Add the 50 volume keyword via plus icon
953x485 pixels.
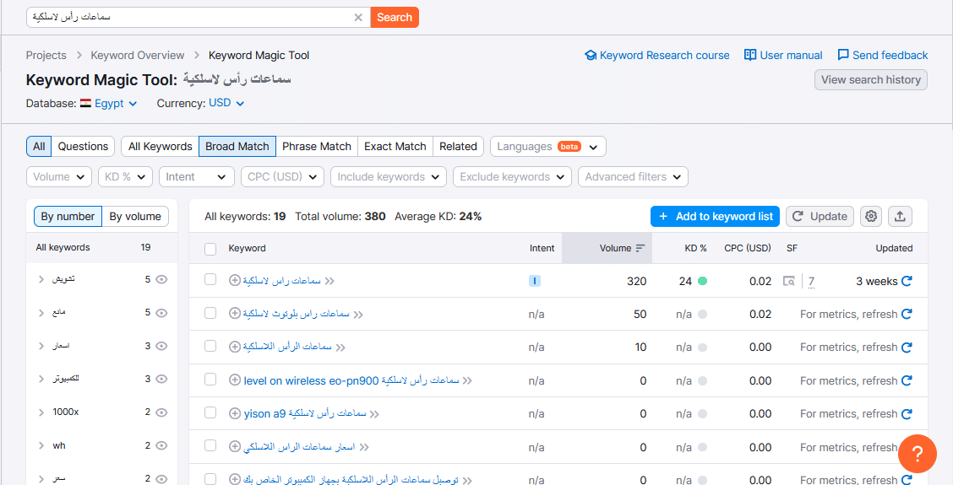click(235, 314)
